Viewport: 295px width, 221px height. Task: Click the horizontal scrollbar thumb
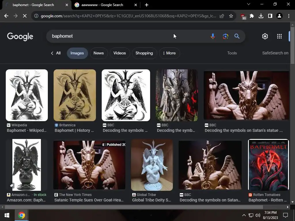(x=134, y=207)
